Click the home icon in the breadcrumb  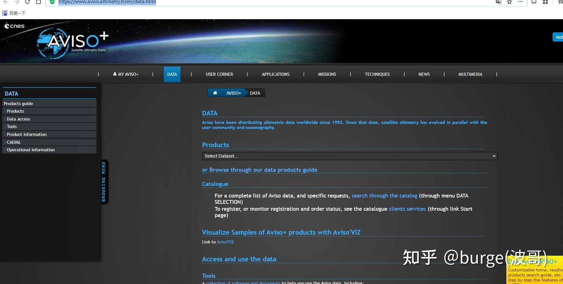pyautogui.click(x=215, y=93)
